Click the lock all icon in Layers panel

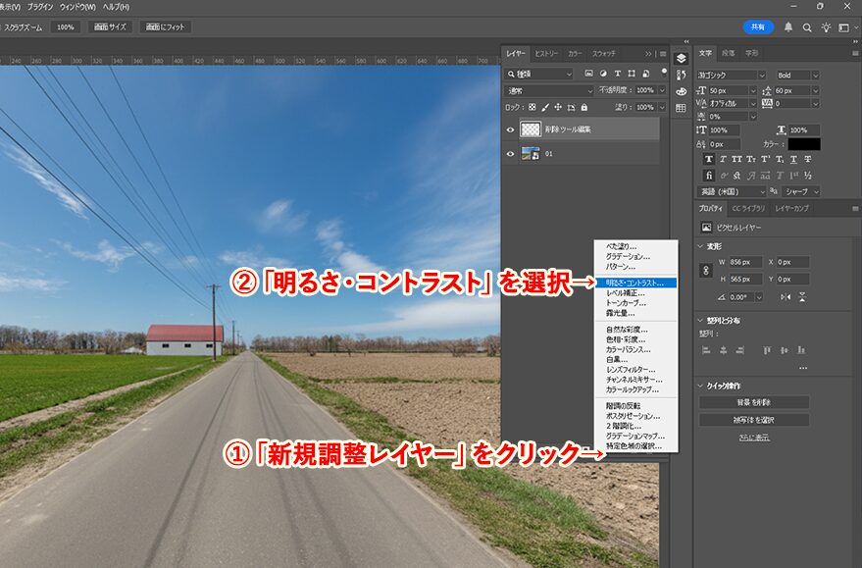pos(583,108)
